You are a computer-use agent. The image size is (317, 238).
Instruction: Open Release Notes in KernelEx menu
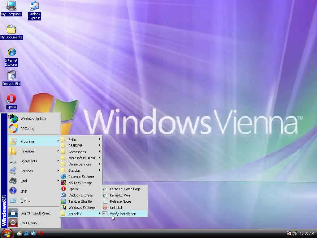(125, 201)
